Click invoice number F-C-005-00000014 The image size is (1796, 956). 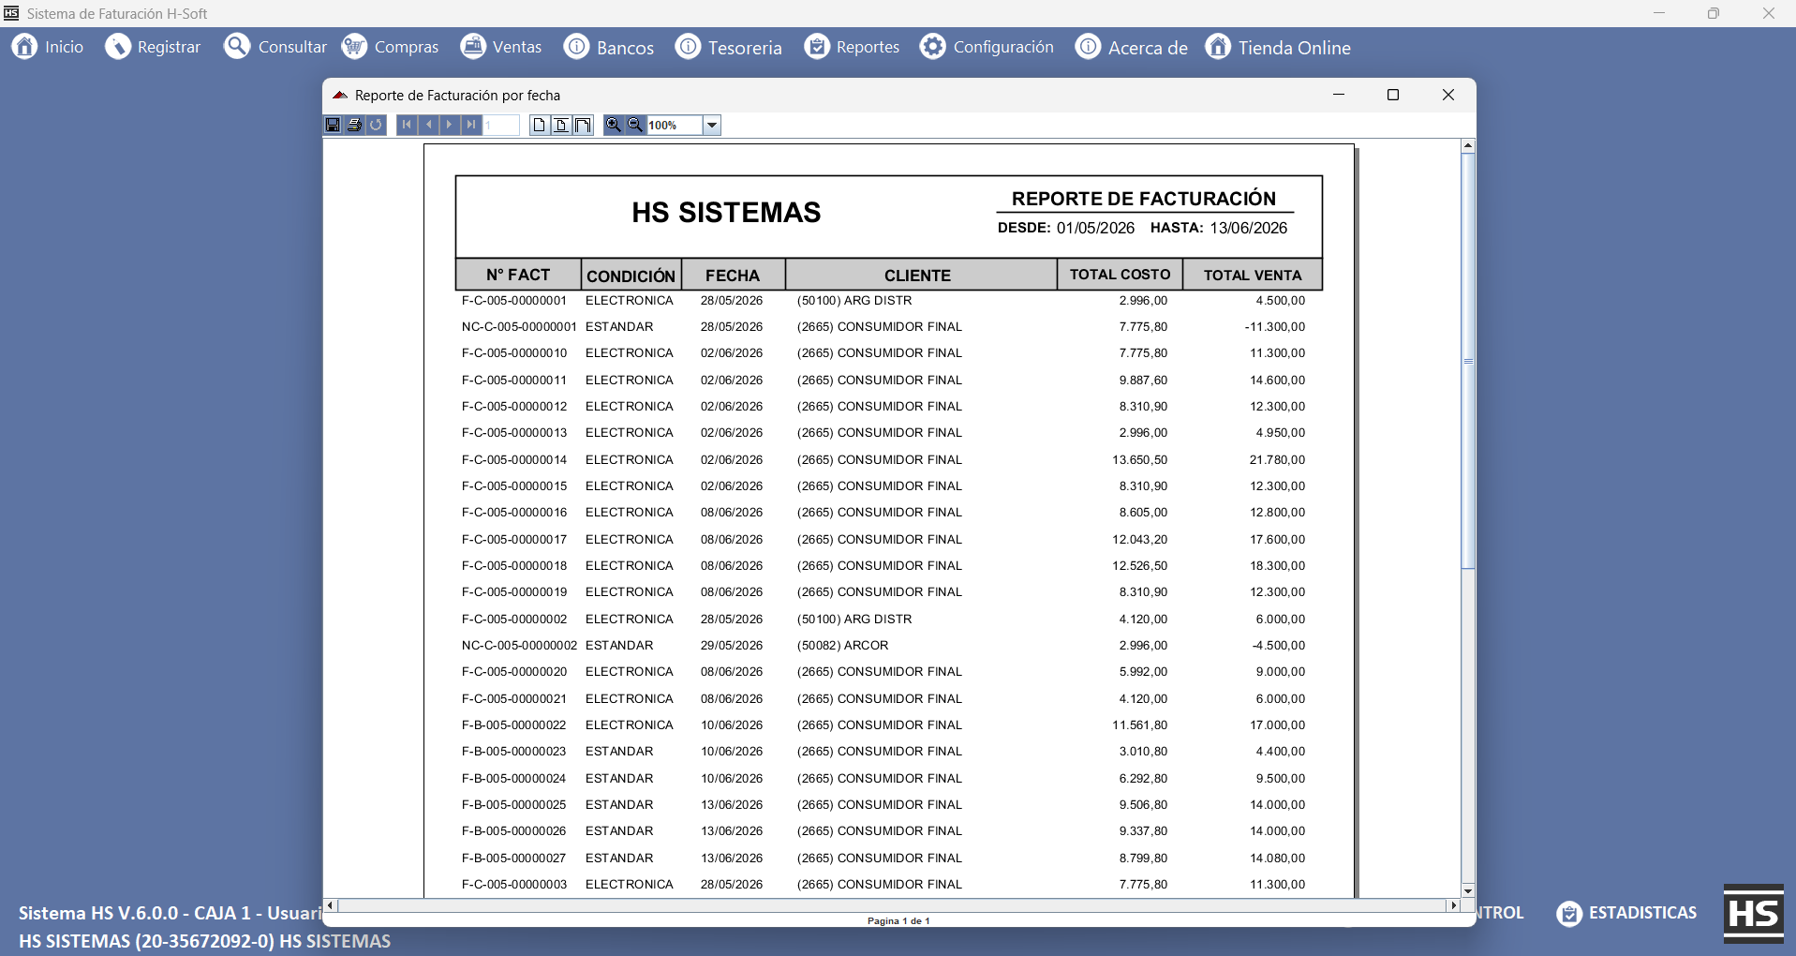(x=514, y=460)
